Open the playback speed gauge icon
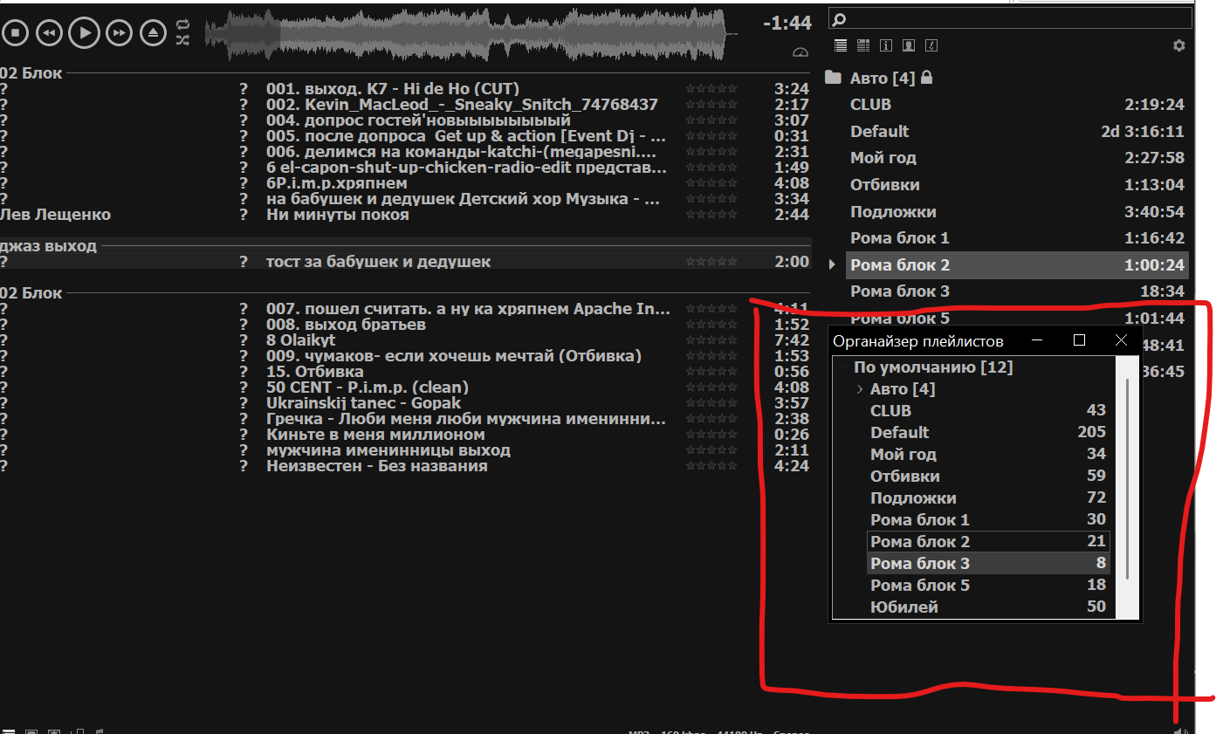 pyautogui.click(x=800, y=53)
